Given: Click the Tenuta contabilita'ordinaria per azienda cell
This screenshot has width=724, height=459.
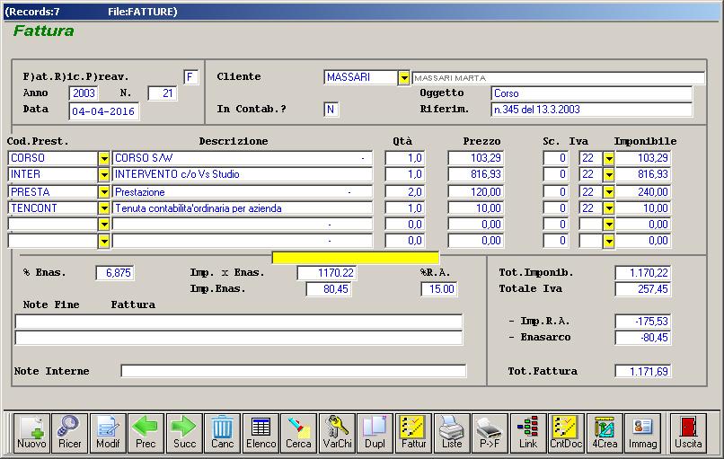Looking at the screenshot, I should [x=242, y=208].
